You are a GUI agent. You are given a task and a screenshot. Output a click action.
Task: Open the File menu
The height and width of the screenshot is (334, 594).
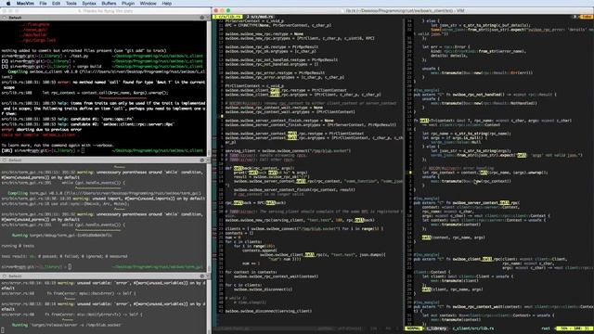click(x=44, y=4)
